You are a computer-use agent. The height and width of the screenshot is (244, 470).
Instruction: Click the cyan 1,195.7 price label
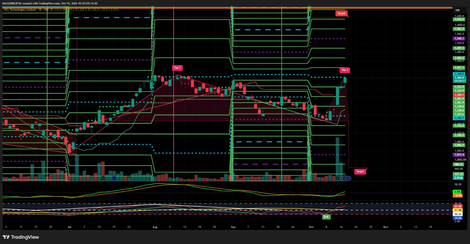click(459, 118)
